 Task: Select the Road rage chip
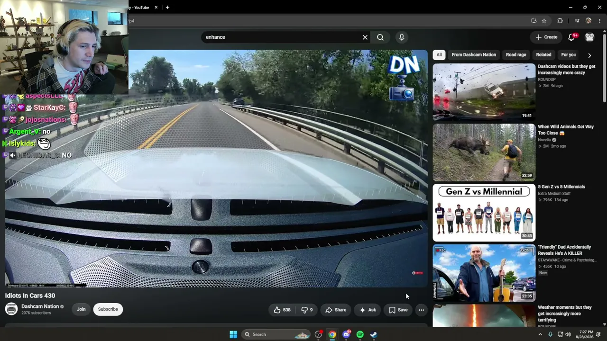[516, 55]
